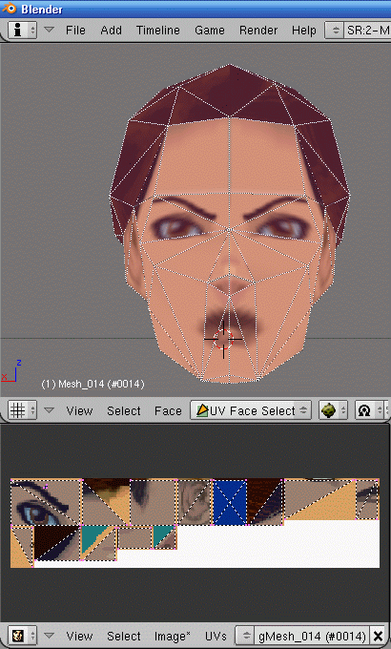Screen dimensions: 391x649
Task: Open the Render menu
Action: (258, 31)
